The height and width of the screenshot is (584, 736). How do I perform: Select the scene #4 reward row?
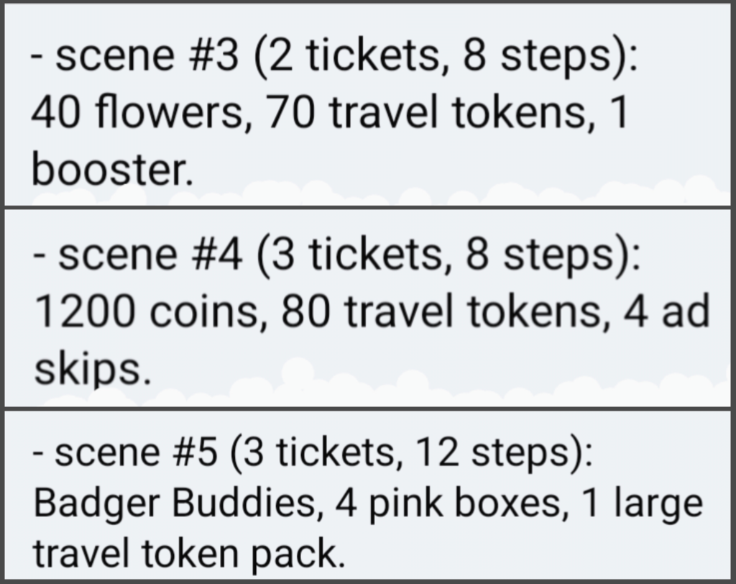pyautogui.click(x=368, y=309)
